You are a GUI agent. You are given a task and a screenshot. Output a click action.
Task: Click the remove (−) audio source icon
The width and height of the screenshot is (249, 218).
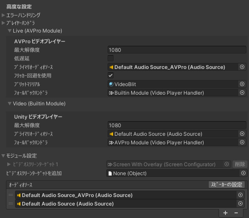tap(236, 213)
